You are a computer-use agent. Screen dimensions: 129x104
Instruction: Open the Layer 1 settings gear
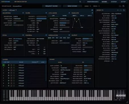point(92,10)
